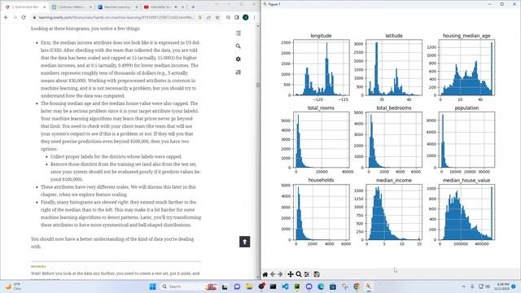Go forward to the next figure view
This screenshot has height=293, width=521.
pos(280,274)
